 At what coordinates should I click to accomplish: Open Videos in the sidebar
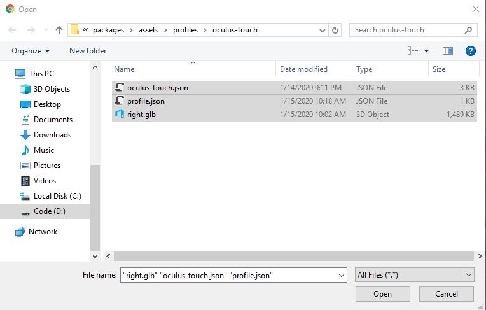coord(45,181)
